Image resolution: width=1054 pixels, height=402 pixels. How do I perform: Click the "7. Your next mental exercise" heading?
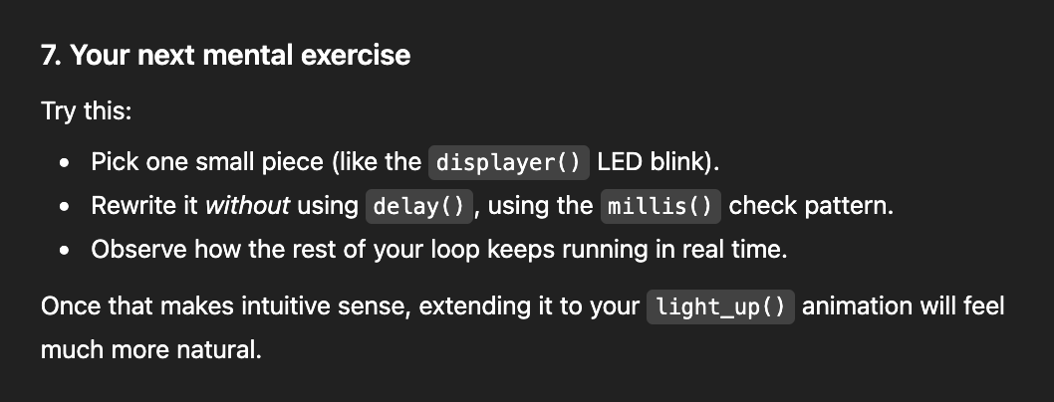click(225, 55)
